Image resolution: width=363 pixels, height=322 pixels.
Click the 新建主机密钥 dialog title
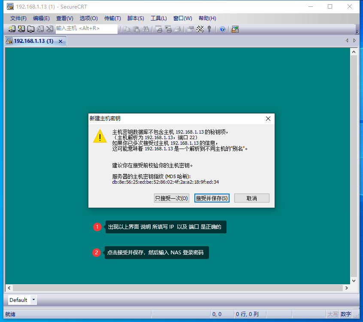click(x=105, y=119)
